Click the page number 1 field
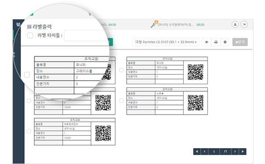The width and height of the screenshot is (265, 164). point(214,152)
